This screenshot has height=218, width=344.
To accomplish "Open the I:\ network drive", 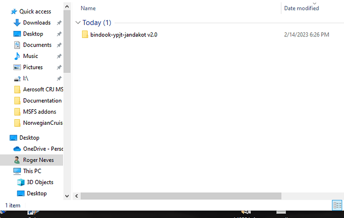I will (26, 78).
